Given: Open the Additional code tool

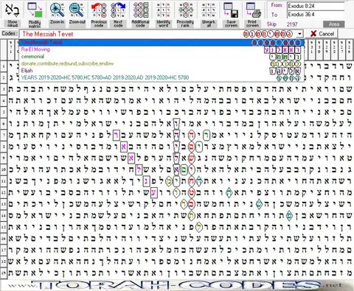Looking at the screenshot, I should point(141,14).
